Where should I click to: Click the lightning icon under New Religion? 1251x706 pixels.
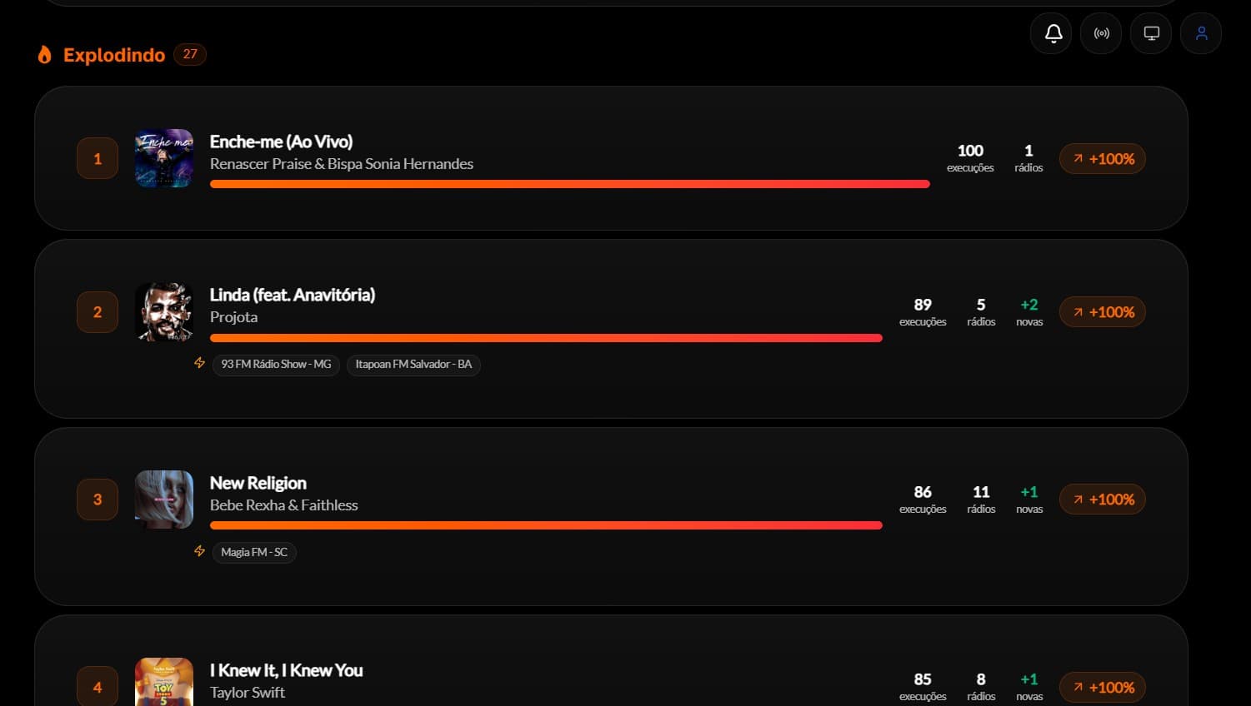point(199,551)
